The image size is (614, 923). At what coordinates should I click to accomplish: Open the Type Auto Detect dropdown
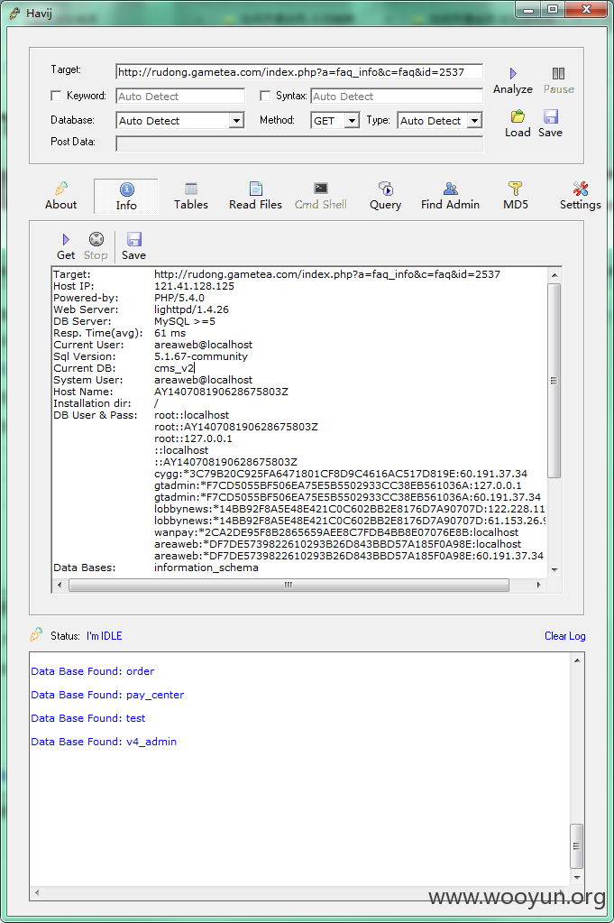pos(474,121)
